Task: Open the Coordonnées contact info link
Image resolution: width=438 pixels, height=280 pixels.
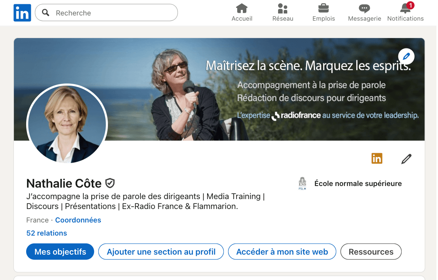Action: point(78,220)
